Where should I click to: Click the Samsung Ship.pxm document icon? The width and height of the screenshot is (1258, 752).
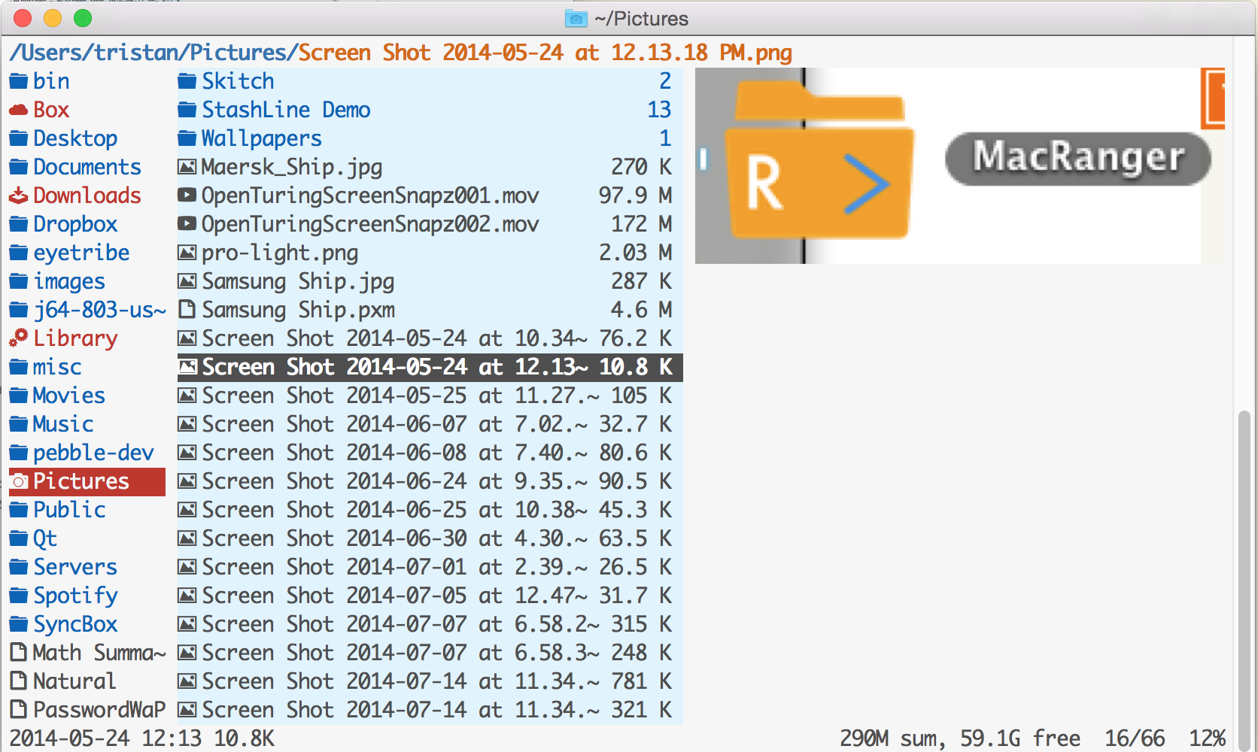187,310
